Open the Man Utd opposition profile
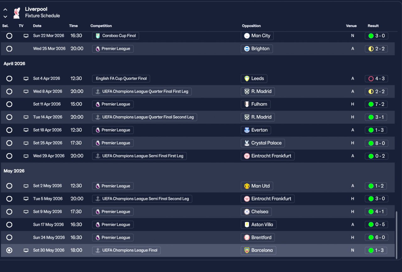The height and width of the screenshot is (272, 402). coord(257,186)
